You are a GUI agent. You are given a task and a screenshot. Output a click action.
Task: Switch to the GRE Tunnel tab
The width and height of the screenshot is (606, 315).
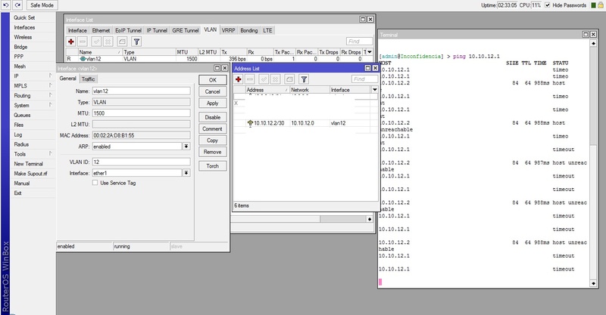tap(185, 30)
